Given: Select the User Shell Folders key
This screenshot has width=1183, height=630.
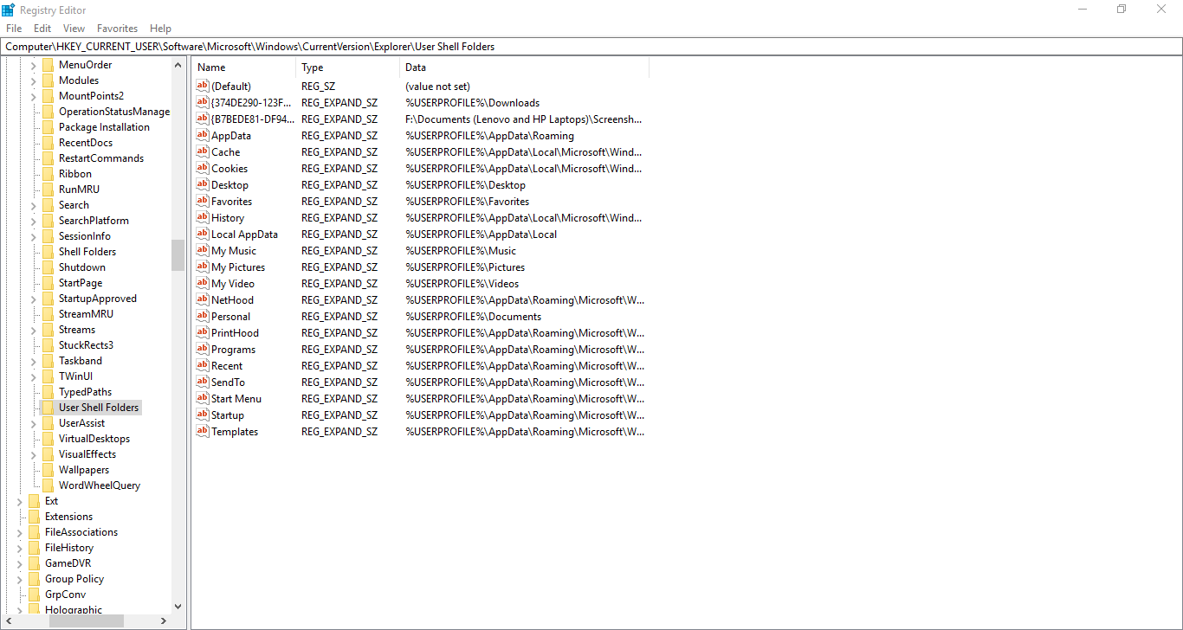Looking at the screenshot, I should [99, 408].
